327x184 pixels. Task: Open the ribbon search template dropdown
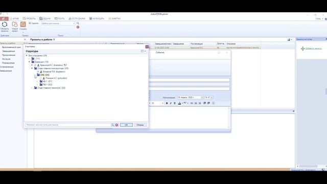74,24
